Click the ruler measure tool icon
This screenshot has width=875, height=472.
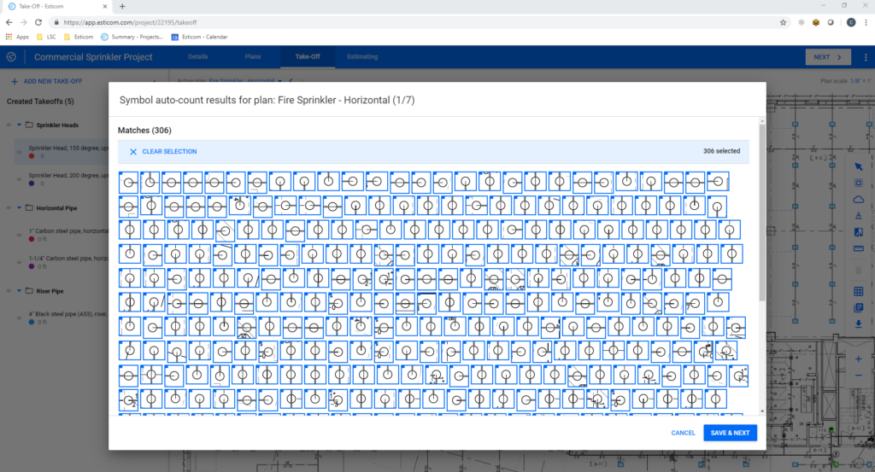coord(859,248)
